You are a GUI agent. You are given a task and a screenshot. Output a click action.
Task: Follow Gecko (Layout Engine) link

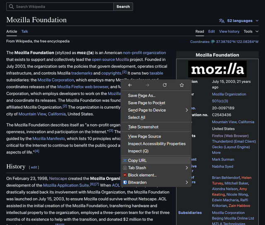(x=231, y=147)
